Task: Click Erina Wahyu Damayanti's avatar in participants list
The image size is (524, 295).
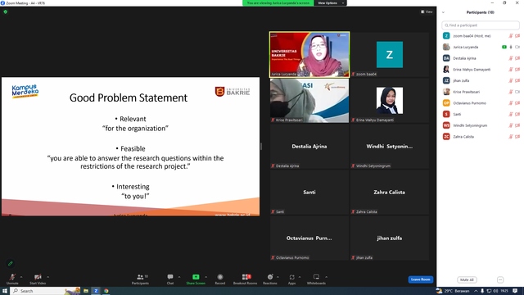Action: coord(446,69)
